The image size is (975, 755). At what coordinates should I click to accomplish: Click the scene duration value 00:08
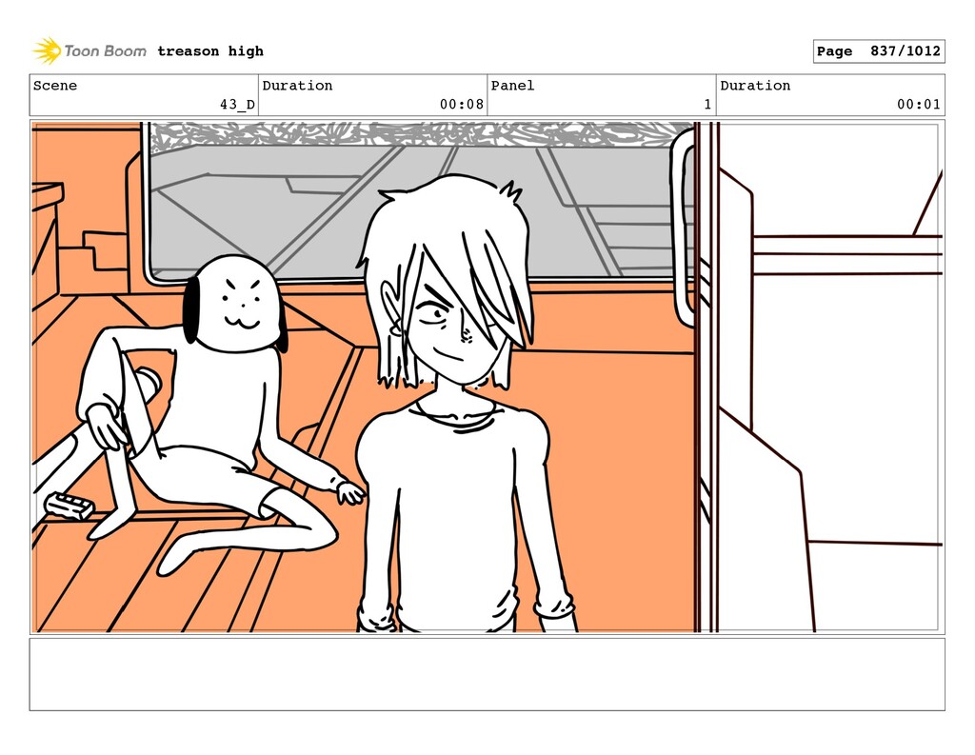(462, 104)
